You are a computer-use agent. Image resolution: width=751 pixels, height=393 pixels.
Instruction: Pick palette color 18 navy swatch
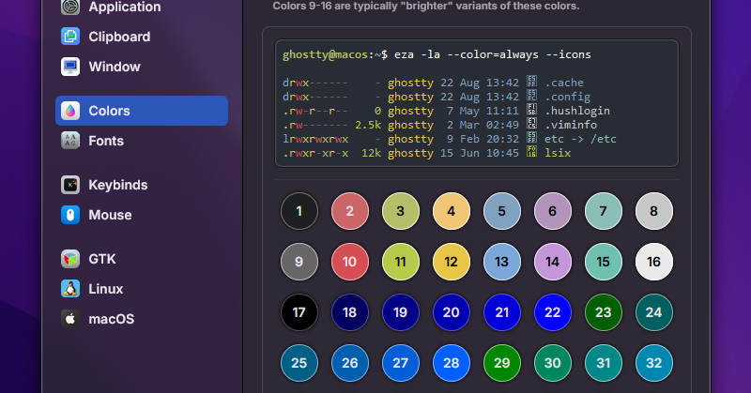coord(349,312)
